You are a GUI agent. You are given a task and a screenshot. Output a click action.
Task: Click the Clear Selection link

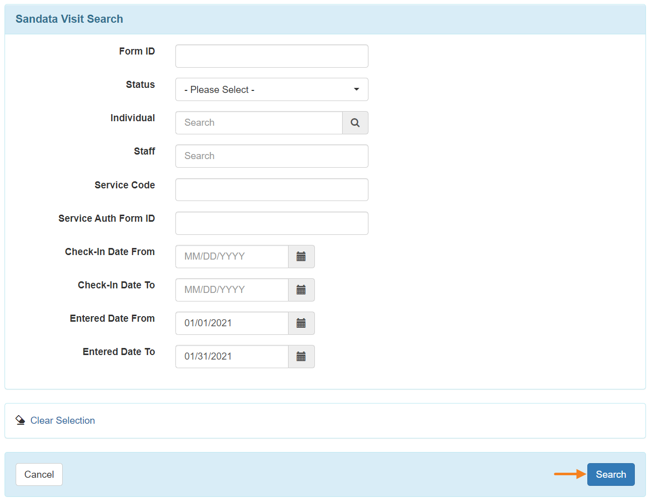63,421
